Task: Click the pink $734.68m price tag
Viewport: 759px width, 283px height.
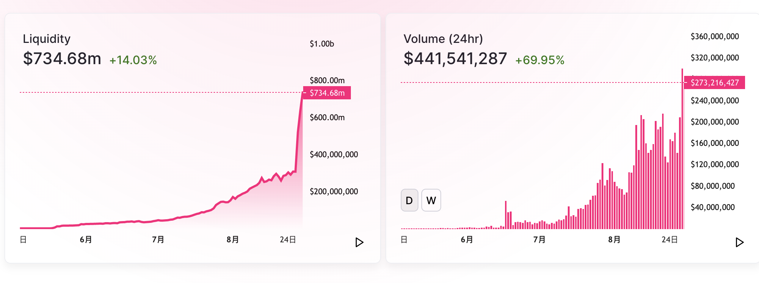Action: click(327, 93)
